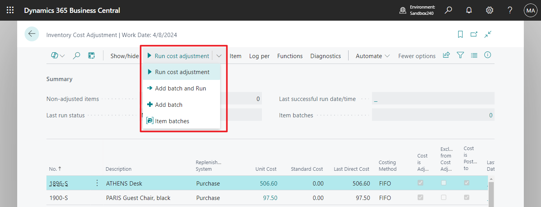Open the app launcher waffle icon
Viewport: 541px width, 207px height.
(10, 11)
